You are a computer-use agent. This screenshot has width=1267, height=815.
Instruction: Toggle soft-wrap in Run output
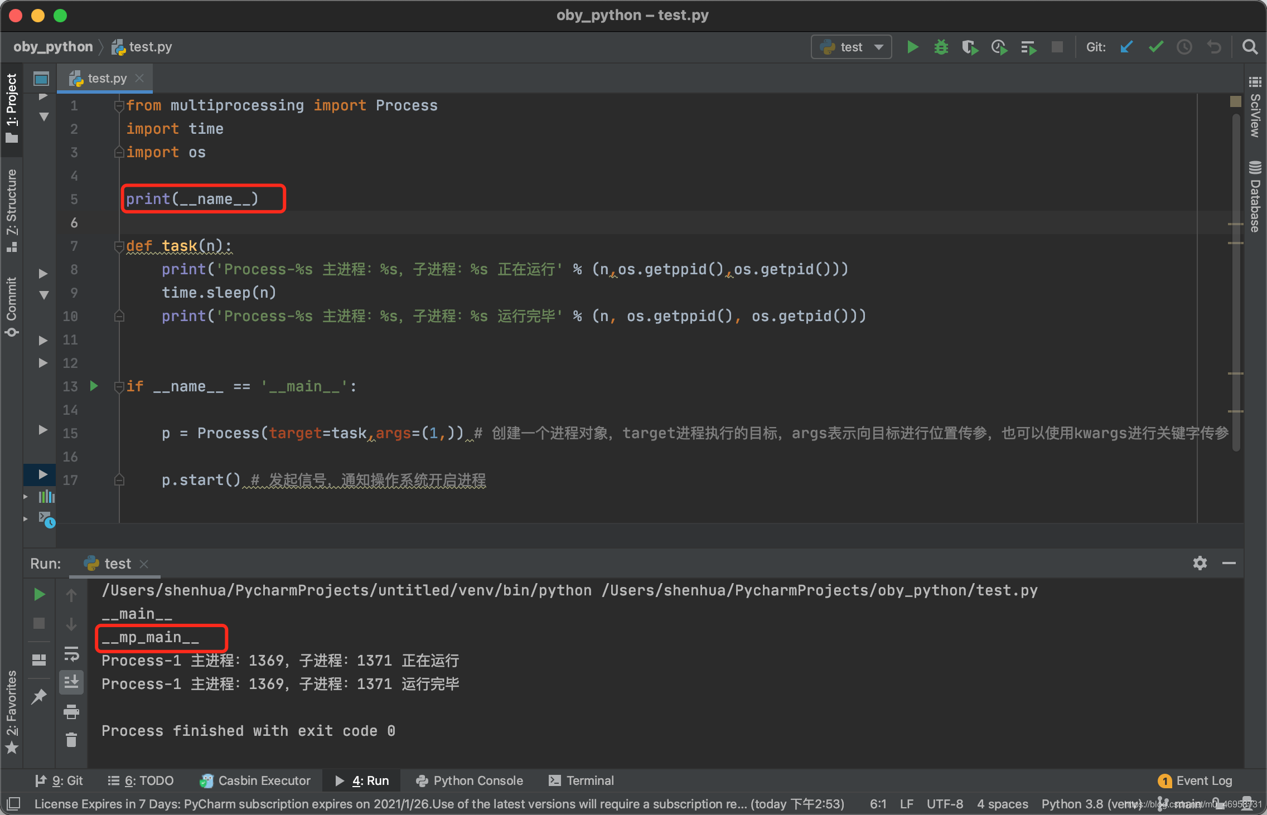click(71, 653)
